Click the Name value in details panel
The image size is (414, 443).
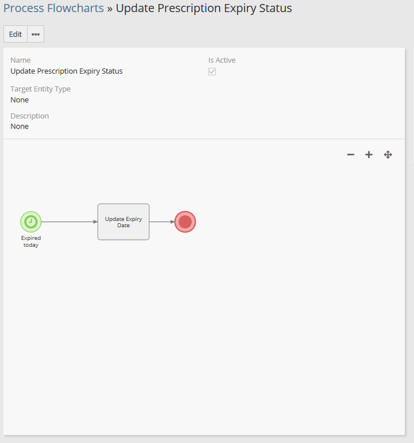coord(67,71)
